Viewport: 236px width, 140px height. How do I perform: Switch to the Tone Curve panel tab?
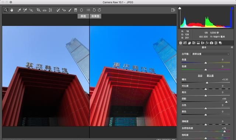click(x=185, y=43)
